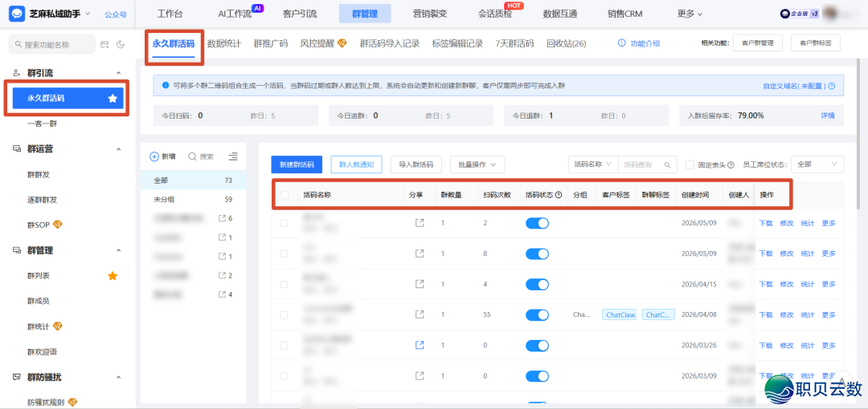The width and height of the screenshot is (868, 409).
Task: Click the 搜索 magnifier in the group panel
Action: coord(192,156)
